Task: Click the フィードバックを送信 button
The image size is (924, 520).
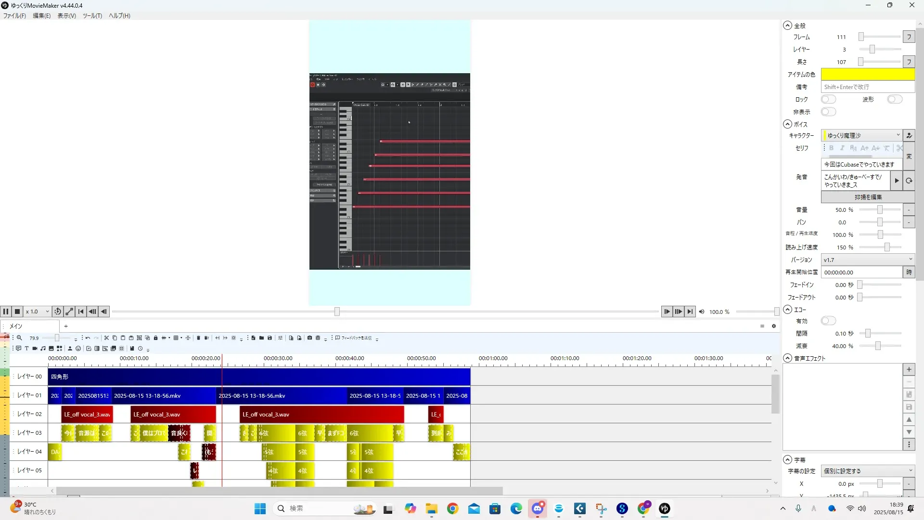Action: (x=354, y=338)
